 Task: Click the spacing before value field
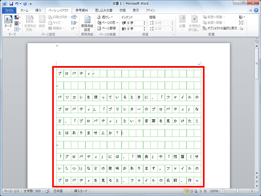pos(163,23)
